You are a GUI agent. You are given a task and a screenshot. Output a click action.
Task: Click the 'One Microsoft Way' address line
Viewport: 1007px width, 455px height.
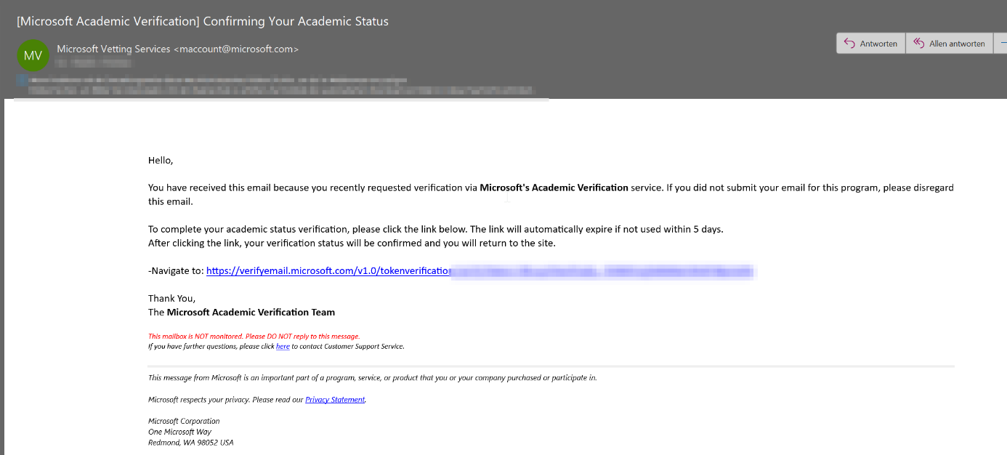click(179, 432)
